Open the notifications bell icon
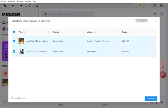The image size is (168, 108). click(155, 14)
